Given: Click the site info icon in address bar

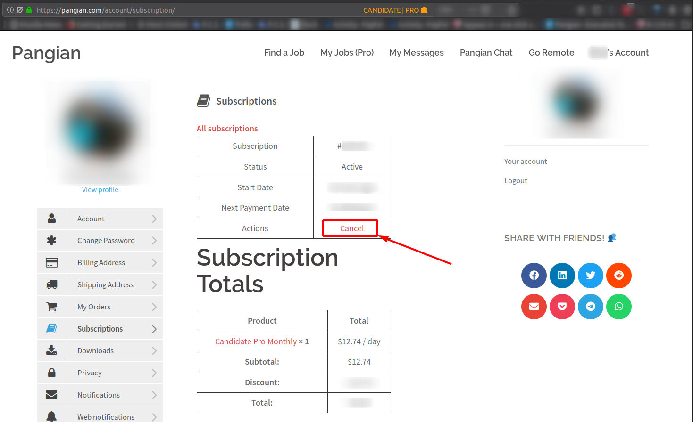Looking at the screenshot, I should [10, 10].
